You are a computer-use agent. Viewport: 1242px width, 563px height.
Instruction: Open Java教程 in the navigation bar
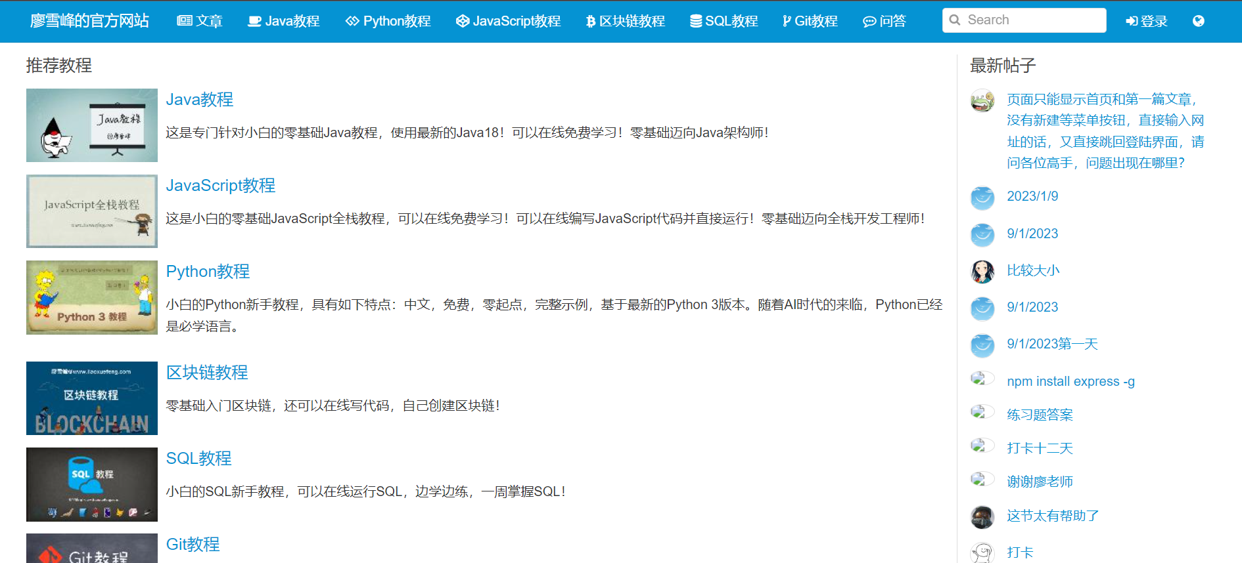pos(283,21)
